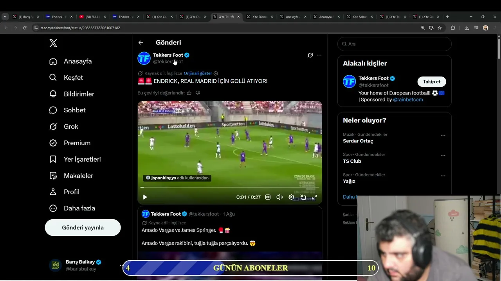Switch to the YouTube (88) FULL tab

(x=92, y=17)
